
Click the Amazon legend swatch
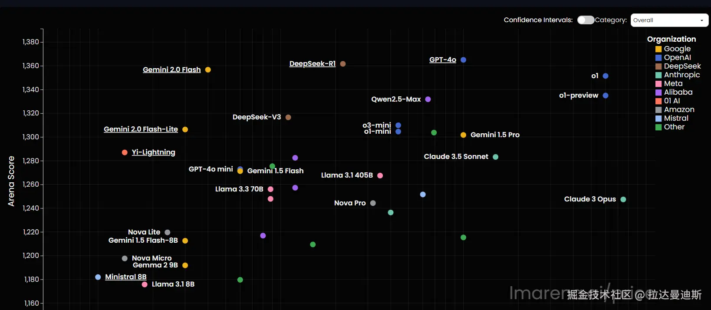(x=658, y=110)
